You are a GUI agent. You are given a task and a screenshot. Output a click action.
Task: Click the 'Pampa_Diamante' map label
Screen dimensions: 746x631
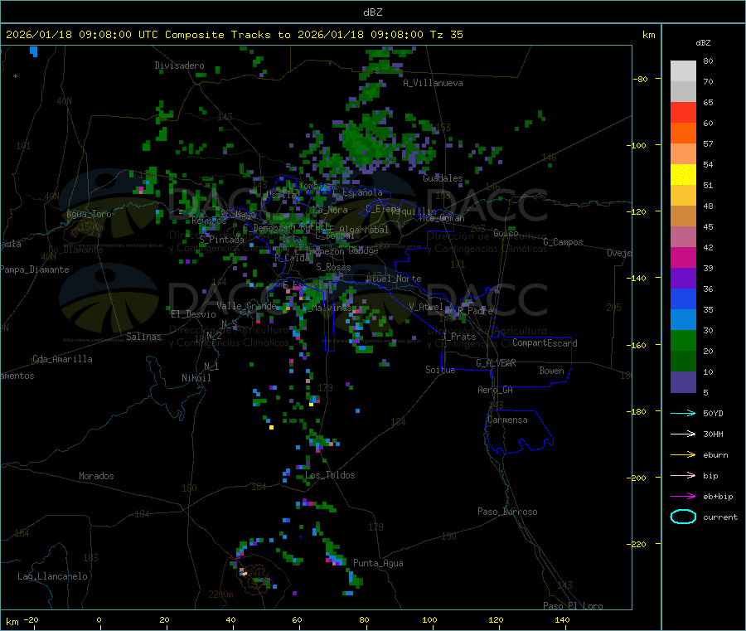point(34,269)
